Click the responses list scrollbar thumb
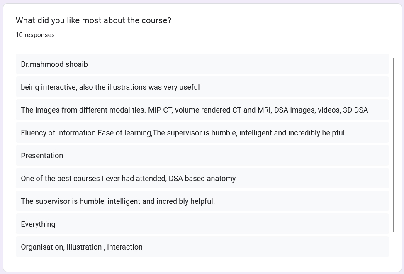Viewport: 404px width, 274px height. [x=393, y=145]
